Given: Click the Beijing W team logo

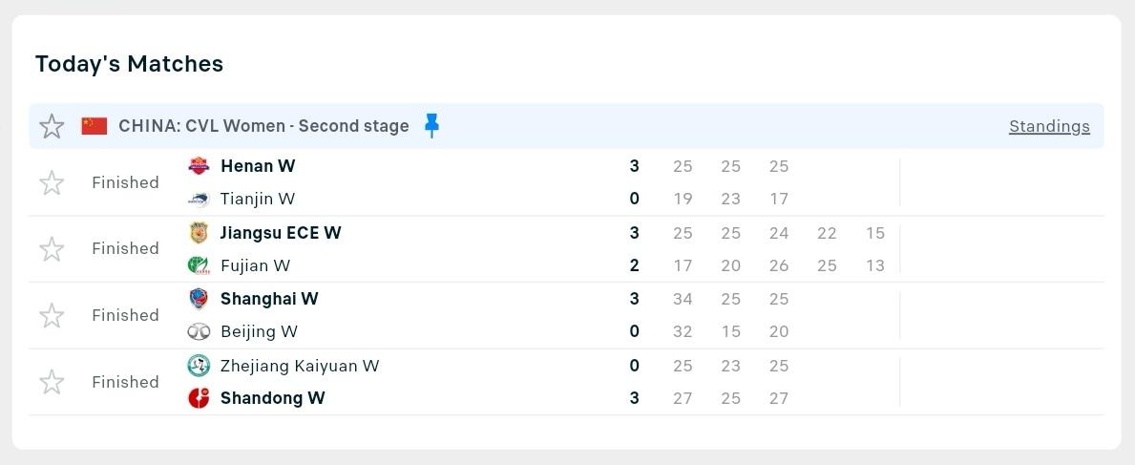Looking at the screenshot, I should click(199, 332).
